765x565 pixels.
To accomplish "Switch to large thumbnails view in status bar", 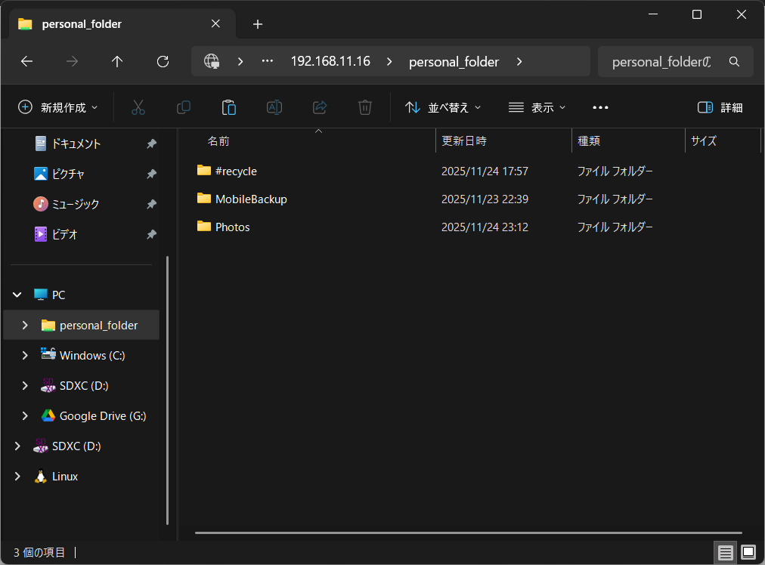I will (x=748, y=552).
